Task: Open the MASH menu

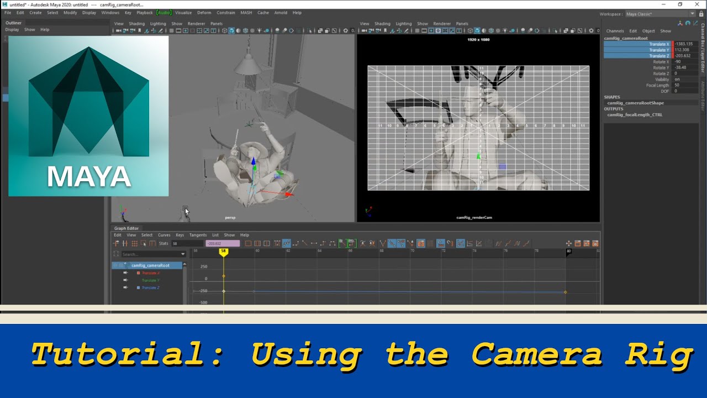Action: tap(246, 13)
